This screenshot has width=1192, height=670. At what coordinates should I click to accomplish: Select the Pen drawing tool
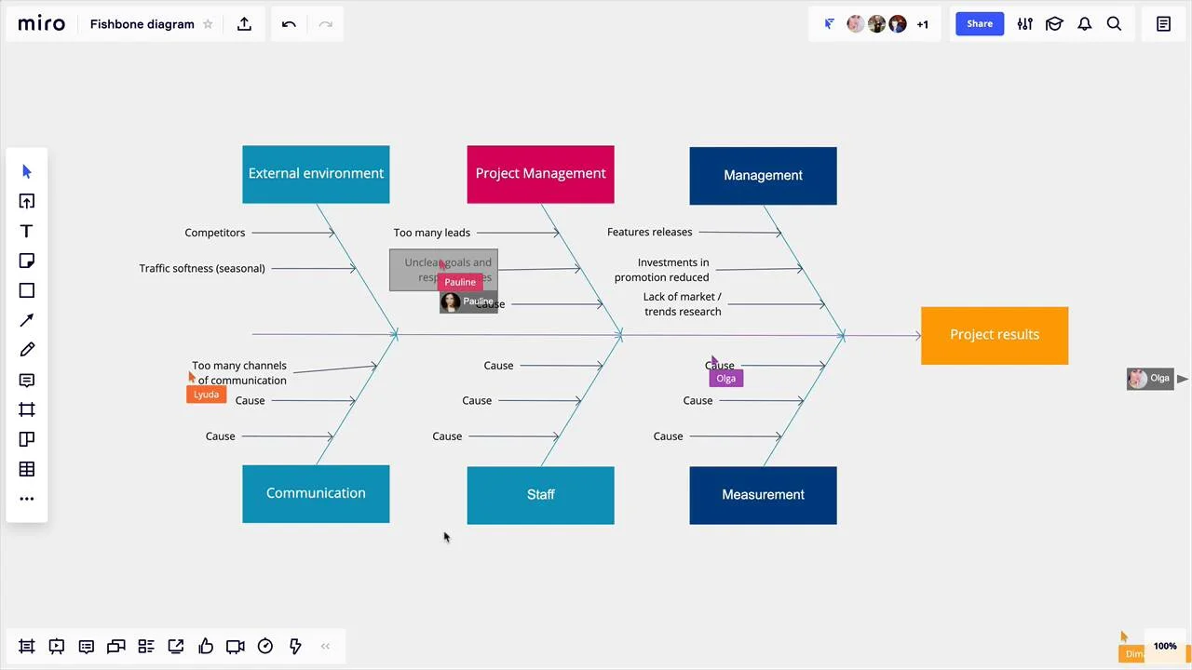[x=27, y=351]
